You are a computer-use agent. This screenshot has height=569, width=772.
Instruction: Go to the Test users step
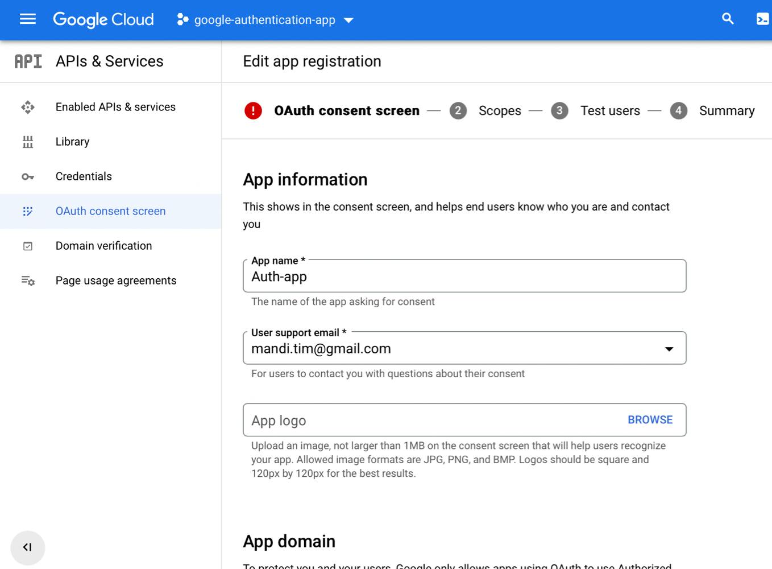pos(610,111)
